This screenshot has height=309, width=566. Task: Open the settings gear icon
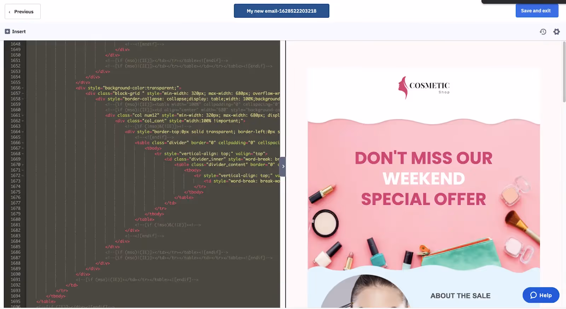[556, 32]
